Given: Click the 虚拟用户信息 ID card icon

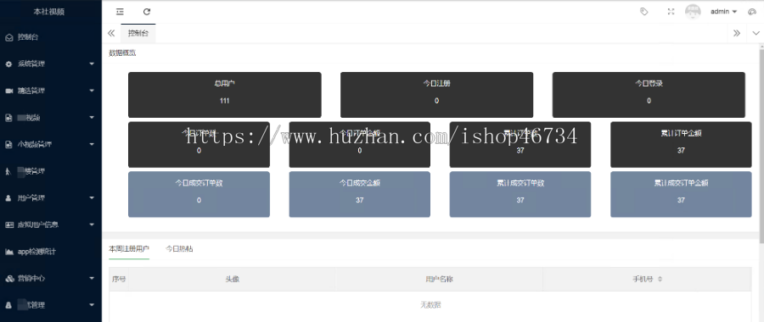Looking at the screenshot, I should click(x=9, y=225).
